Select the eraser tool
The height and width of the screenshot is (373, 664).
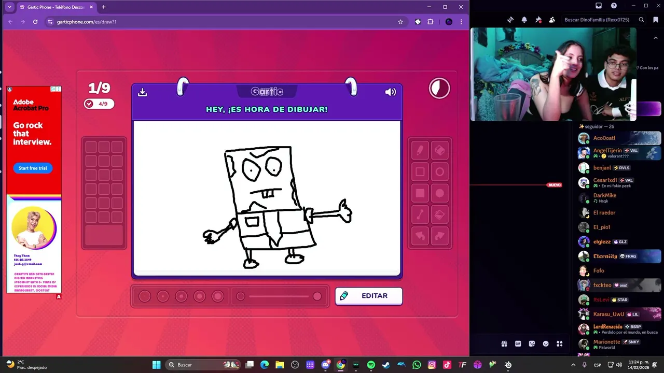click(x=440, y=150)
